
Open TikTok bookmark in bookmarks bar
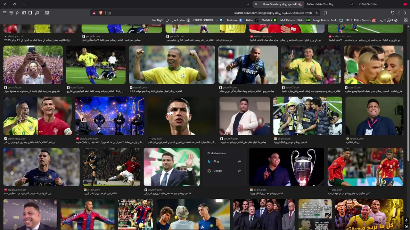[x=252, y=20]
